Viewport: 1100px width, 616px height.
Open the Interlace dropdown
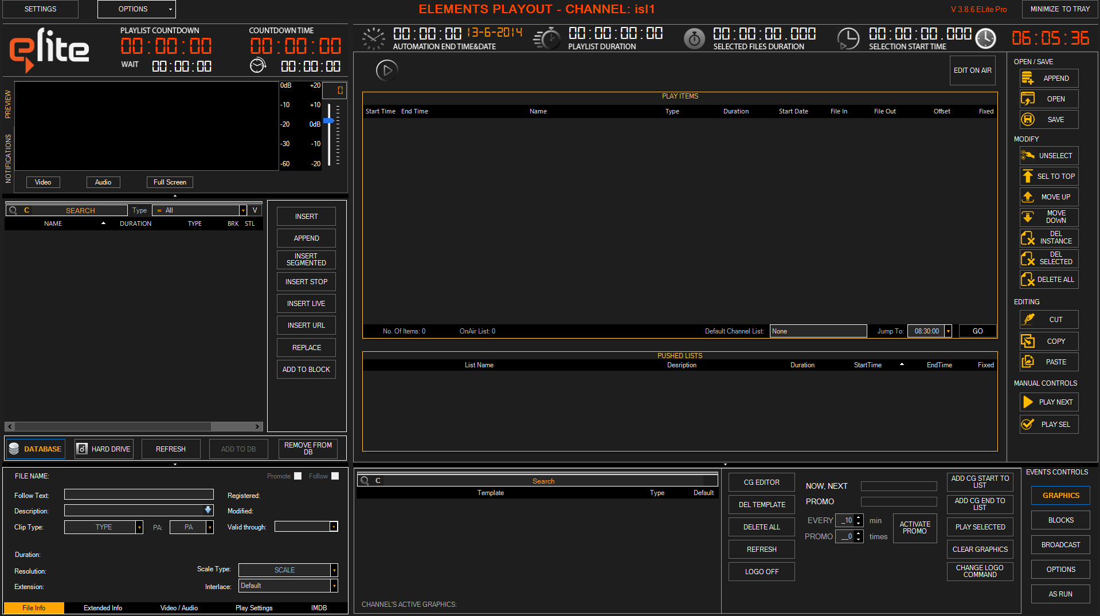334,586
